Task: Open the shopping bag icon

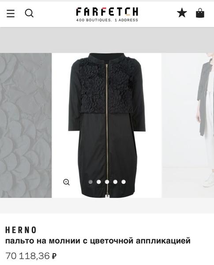Action: 200,13
